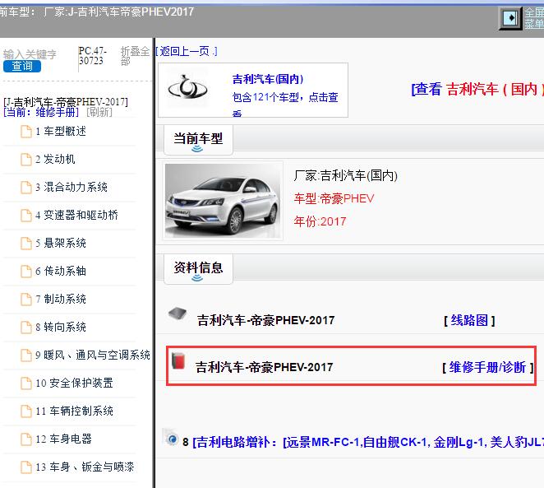Click the 当前车型 section tab
This screenshot has width=544, height=488.
point(198,140)
